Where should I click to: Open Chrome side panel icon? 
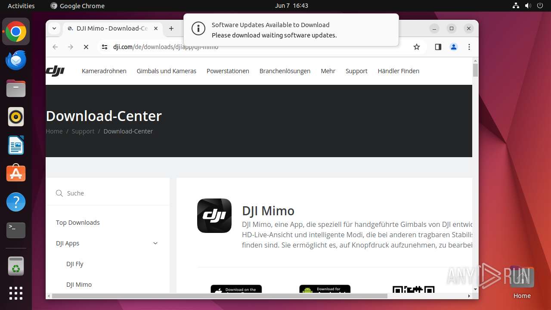[438, 47]
